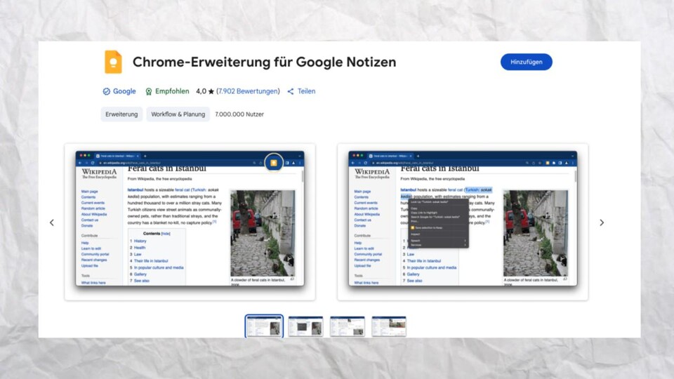This screenshot has height=379, width=674.
Task: Select the Workflow & Planung chip
Action: click(x=178, y=114)
